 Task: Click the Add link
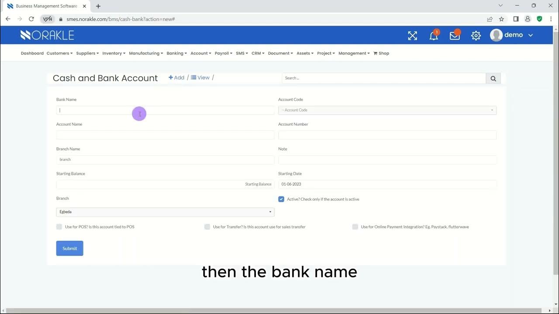[176, 78]
